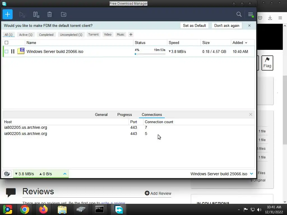Select the ia902205.us.archive.org host row
This screenshot has width=287, height=215.
pos(128,134)
